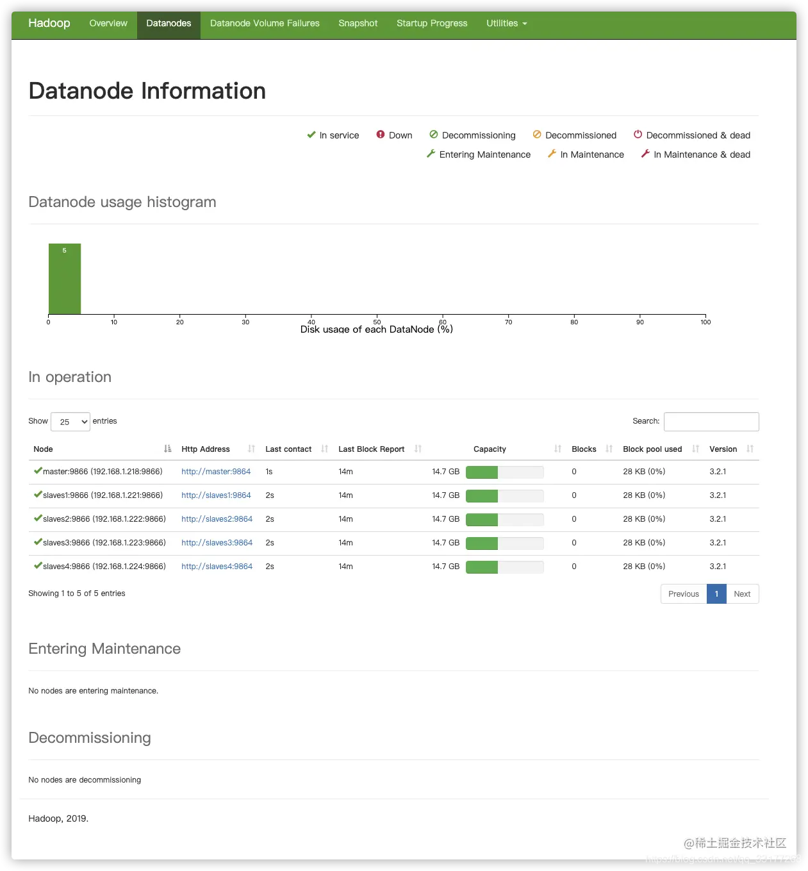Click the slaves3 node capacity usage bar
This screenshot has height=871, width=808.
point(505,543)
